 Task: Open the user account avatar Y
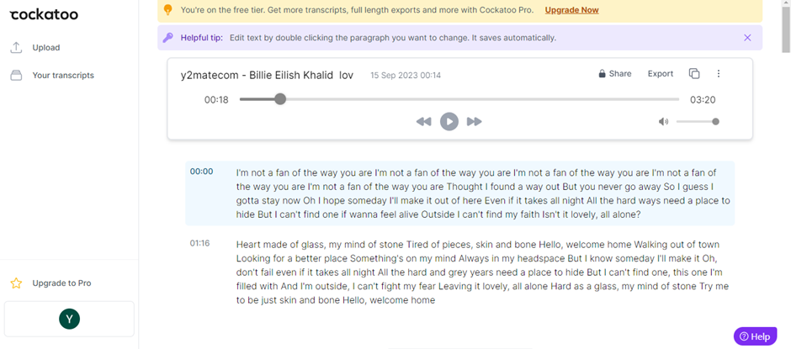tap(69, 319)
